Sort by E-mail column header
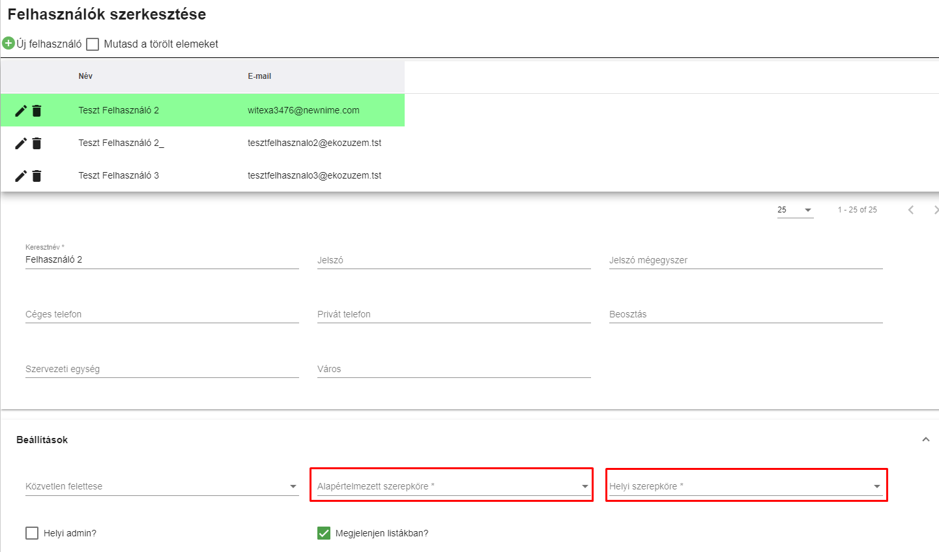This screenshot has height=552, width=939. point(259,76)
